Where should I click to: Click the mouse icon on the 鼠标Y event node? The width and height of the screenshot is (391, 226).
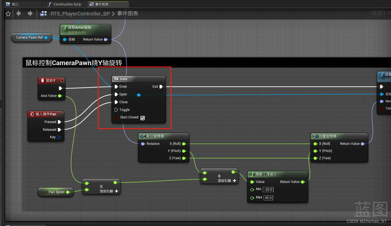pos(42,80)
